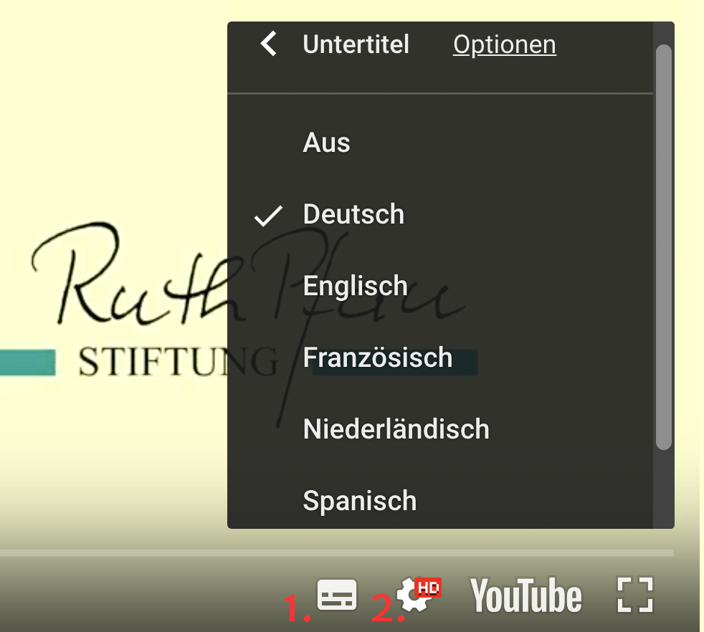Viewport: 704px width, 632px height.
Task: Click the checkmark next to Deutsch
Action: [269, 216]
